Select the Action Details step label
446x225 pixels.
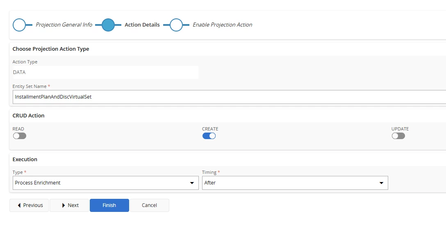[142, 25]
